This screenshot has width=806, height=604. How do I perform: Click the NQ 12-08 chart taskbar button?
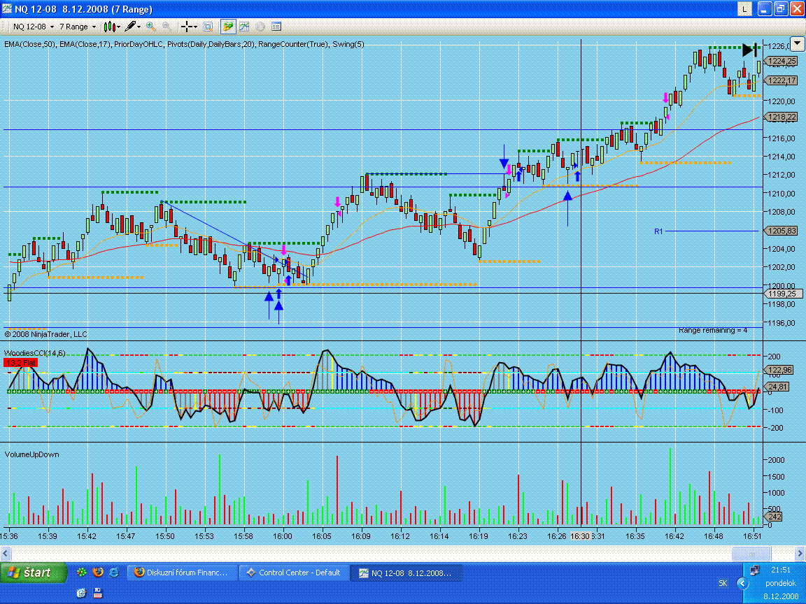[x=405, y=573]
